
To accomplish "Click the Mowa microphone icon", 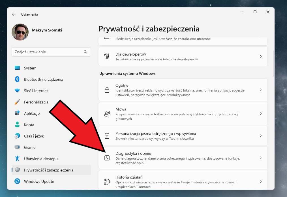I will (107, 113).
